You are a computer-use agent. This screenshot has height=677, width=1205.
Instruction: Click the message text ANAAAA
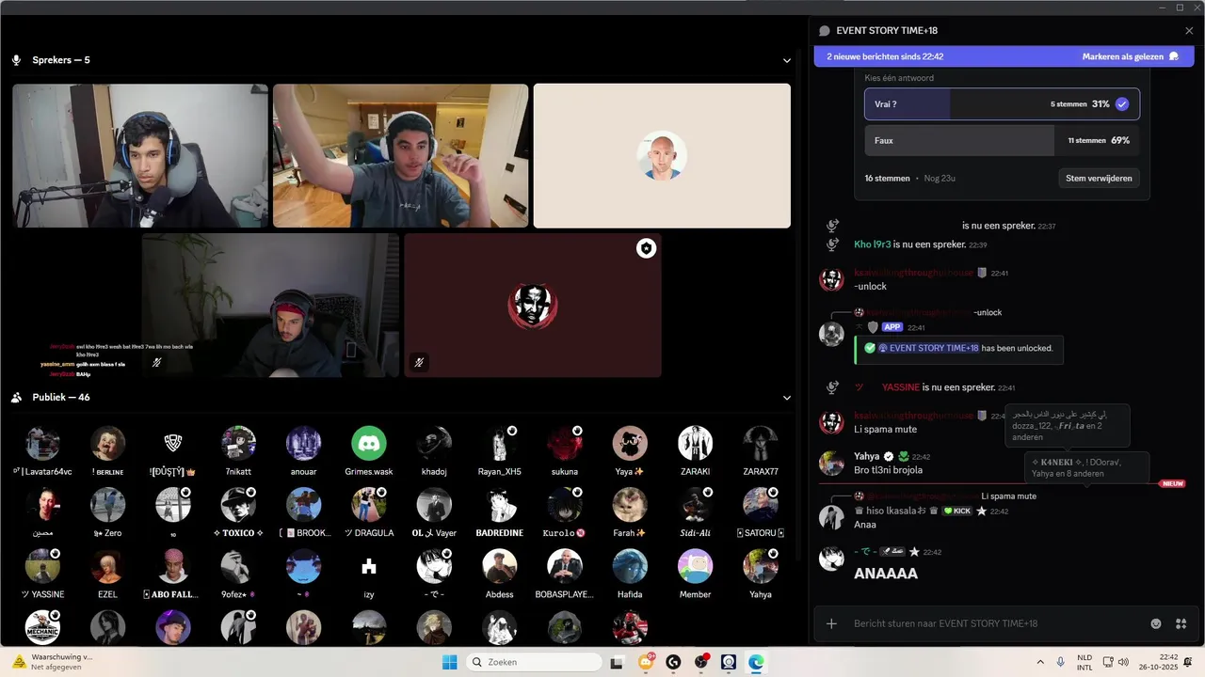click(886, 573)
